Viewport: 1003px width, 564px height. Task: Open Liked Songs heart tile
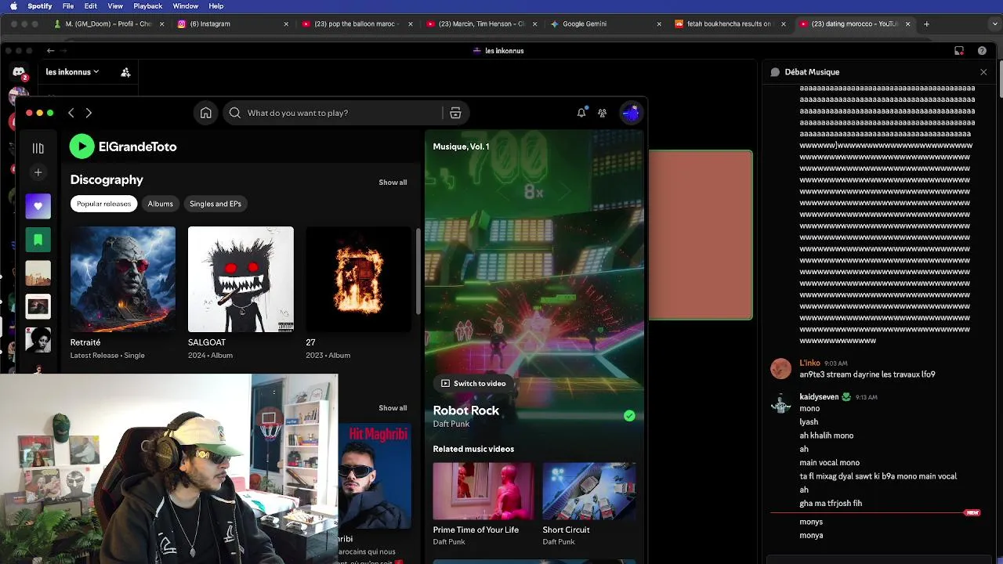point(38,206)
